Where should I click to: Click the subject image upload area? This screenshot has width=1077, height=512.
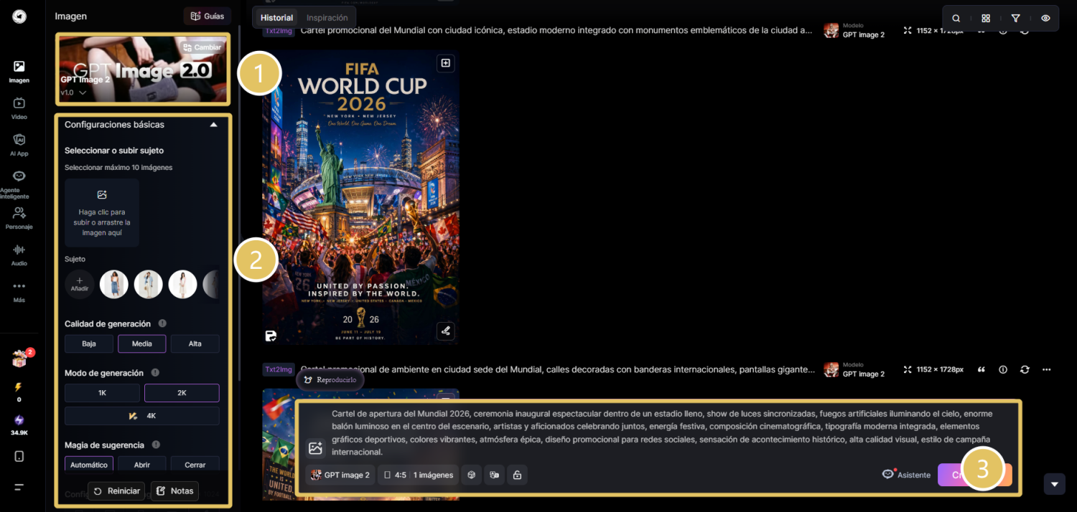(x=102, y=213)
